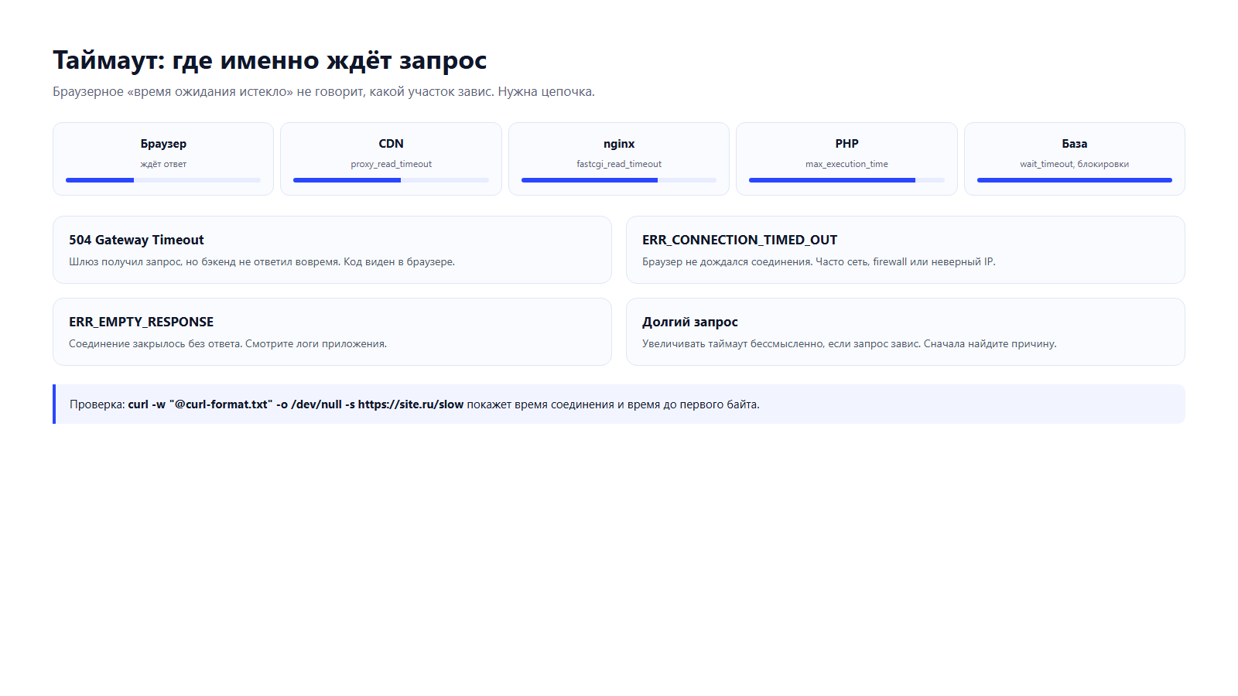The height and width of the screenshot is (696, 1238).
Task: Open the 'ERR_CONNECTION_TIMED_OUT' card title
Action: [x=740, y=240]
